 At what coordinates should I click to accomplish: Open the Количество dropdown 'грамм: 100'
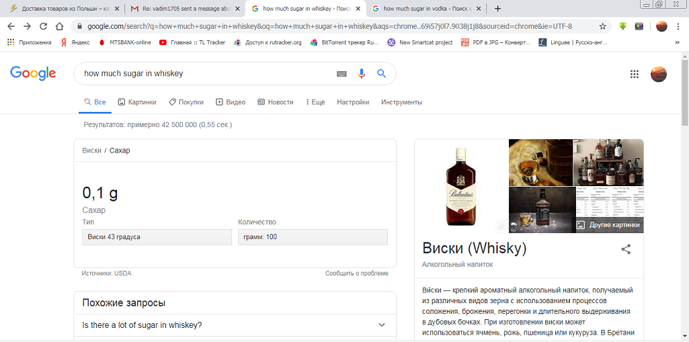(x=313, y=237)
